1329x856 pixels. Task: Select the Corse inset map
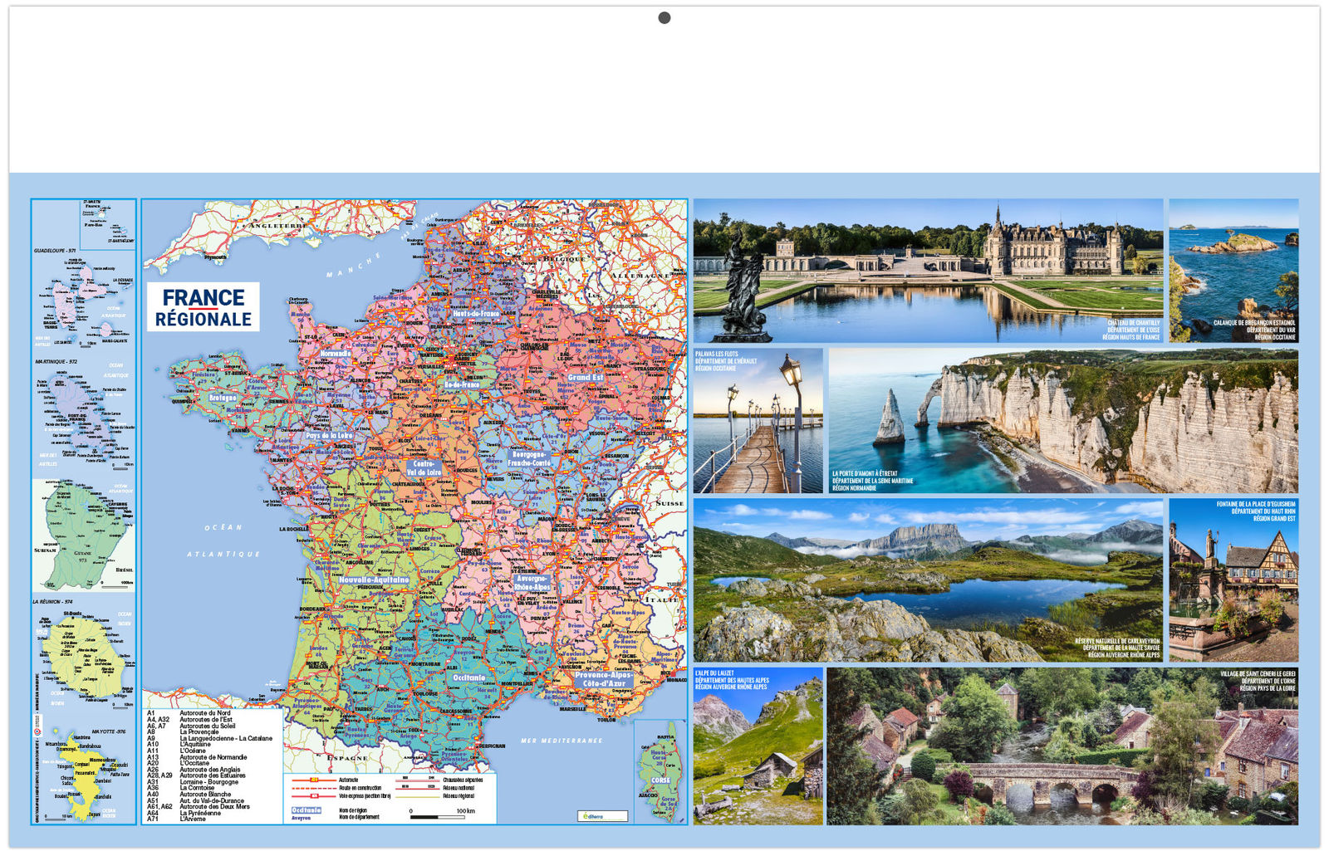[x=660, y=770]
